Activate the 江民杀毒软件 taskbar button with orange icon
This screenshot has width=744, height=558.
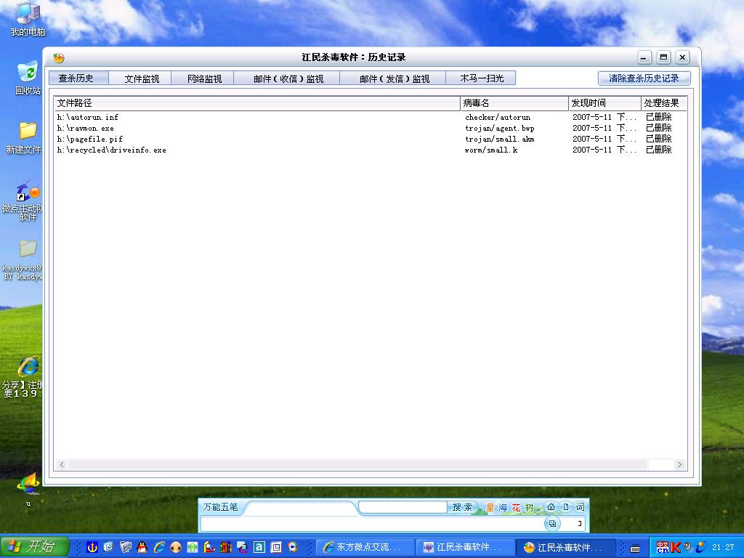pyautogui.click(x=565, y=547)
